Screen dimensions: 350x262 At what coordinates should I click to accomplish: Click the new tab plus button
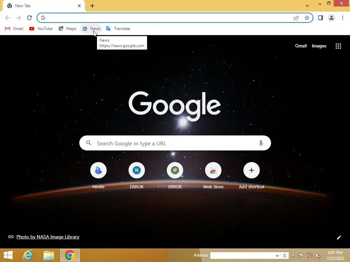click(x=92, y=6)
